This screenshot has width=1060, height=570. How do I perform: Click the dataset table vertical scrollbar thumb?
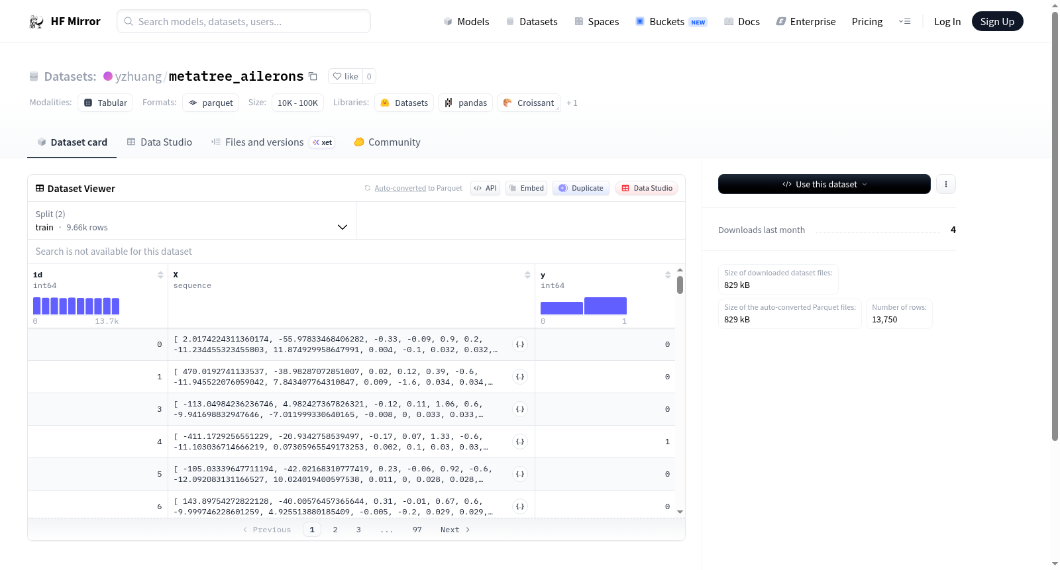point(680,285)
